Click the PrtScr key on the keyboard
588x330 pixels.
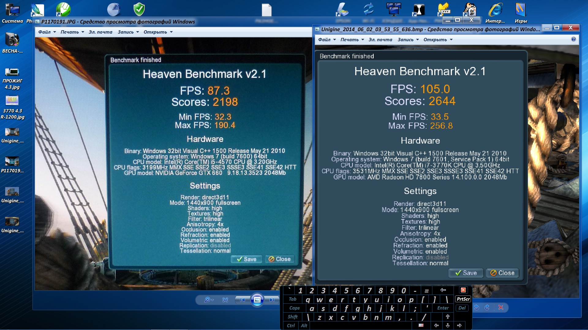(x=463, y=299)
